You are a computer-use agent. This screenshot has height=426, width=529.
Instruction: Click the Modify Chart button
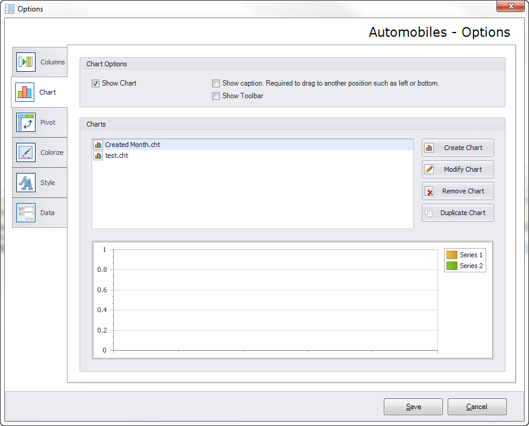click(x=457, y=169)
